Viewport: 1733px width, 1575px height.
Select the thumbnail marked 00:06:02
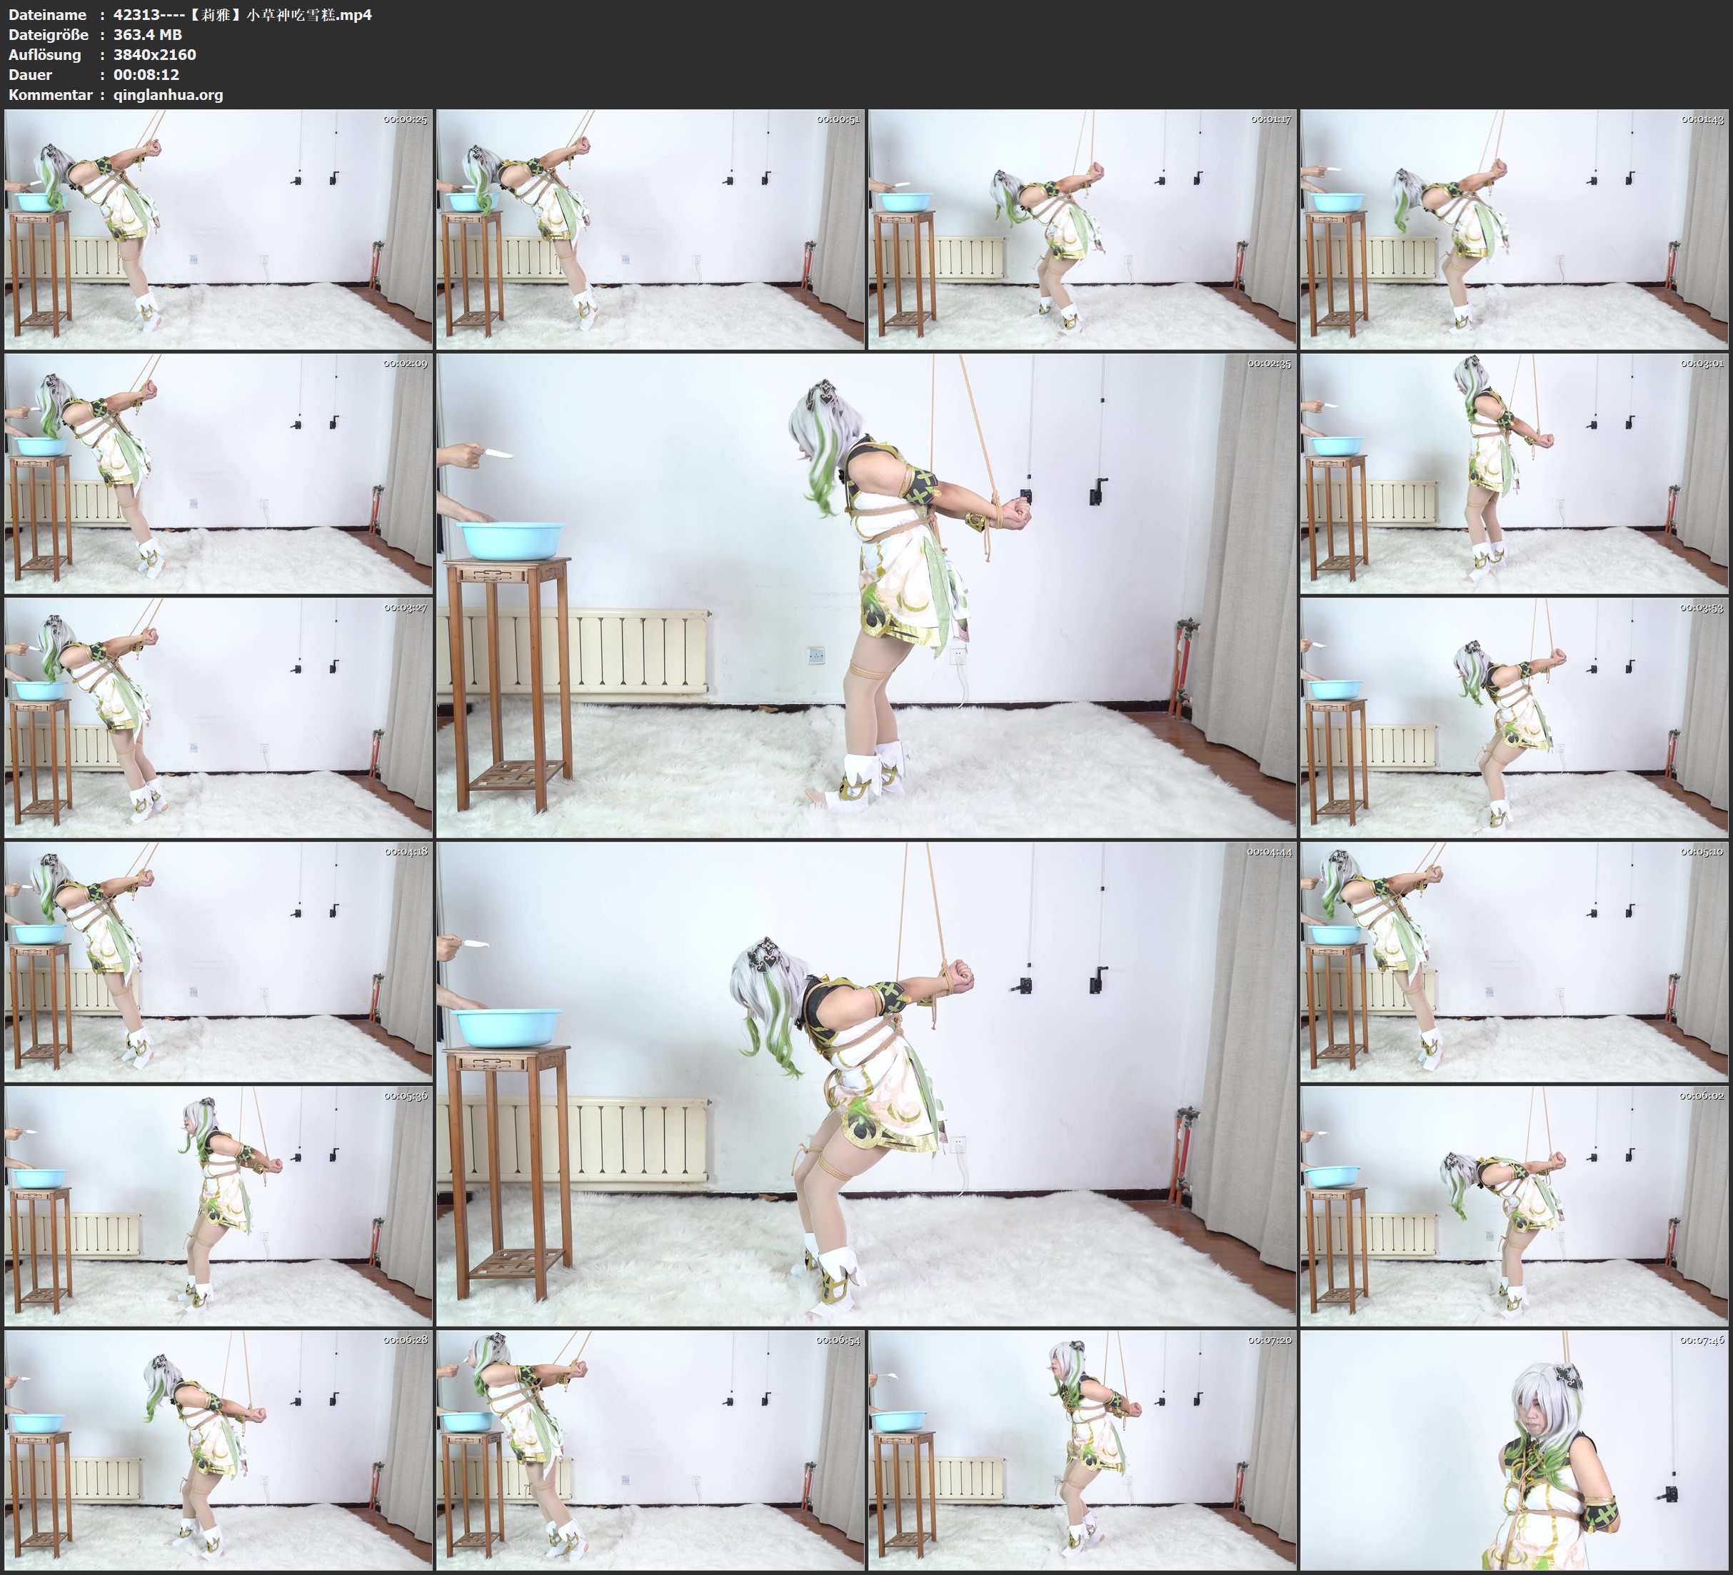click(x=1514, y=1205)
